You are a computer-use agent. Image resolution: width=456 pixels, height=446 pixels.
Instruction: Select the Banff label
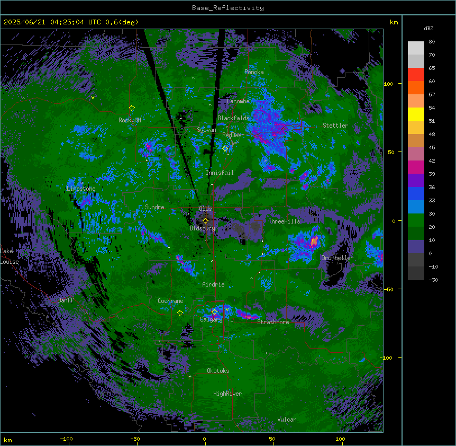66,300
